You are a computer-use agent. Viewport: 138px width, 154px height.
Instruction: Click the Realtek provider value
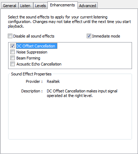click(53, 81)
